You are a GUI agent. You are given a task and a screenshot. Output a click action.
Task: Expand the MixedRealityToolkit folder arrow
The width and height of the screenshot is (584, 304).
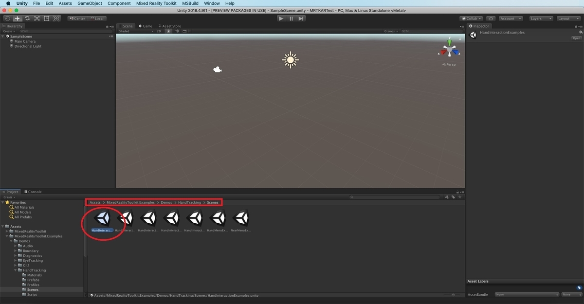pyautogui.click(x=7, y=232)
